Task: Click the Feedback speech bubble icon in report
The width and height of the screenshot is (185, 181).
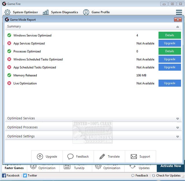Action: (x=70, y=157)
